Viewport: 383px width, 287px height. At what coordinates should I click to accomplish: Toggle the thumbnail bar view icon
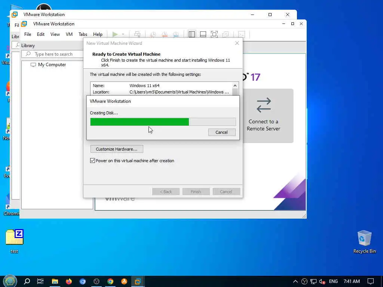[203, 34]
